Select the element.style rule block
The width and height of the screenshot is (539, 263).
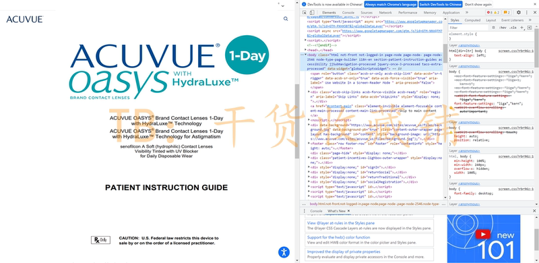click(x=491, y=36)
